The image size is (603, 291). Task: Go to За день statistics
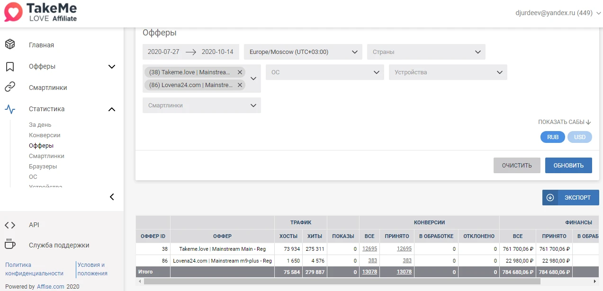coord(41,125)
